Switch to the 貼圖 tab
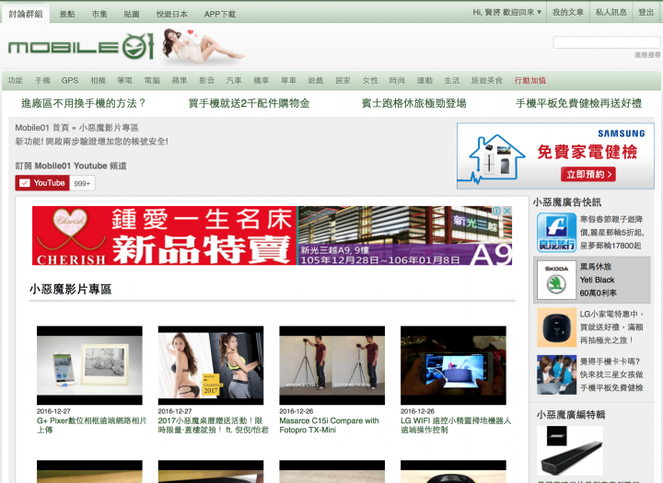Screen dimensions: 663x483 point(132,15)
